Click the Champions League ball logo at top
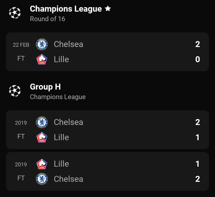This screenshot has width=215, height=197. pyautogui.click(x=15, y=13)
